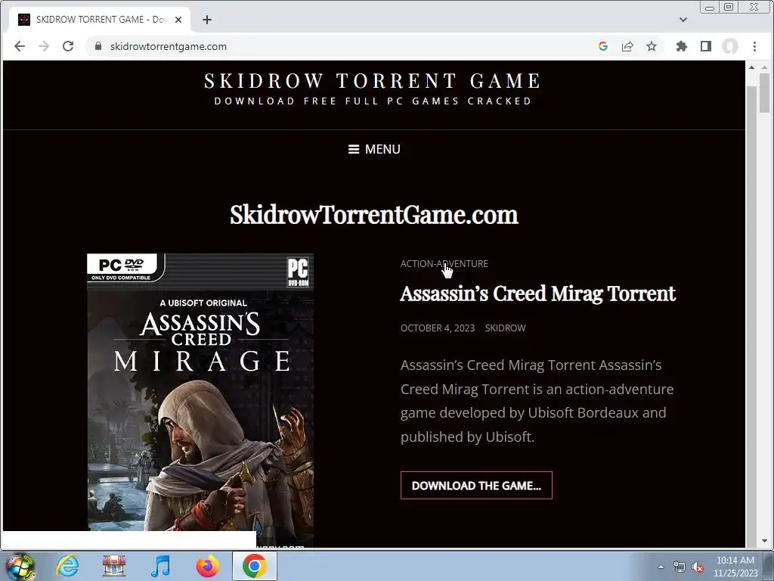
Task: Open the site MENU hamburger
Action: pos(374,149)
